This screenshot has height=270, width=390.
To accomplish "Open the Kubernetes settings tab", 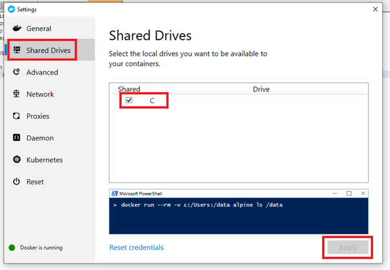I will click(x=50, y=160).
